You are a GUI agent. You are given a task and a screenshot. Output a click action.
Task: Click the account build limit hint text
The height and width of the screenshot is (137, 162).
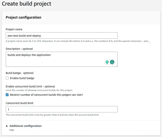click(52, 115)
